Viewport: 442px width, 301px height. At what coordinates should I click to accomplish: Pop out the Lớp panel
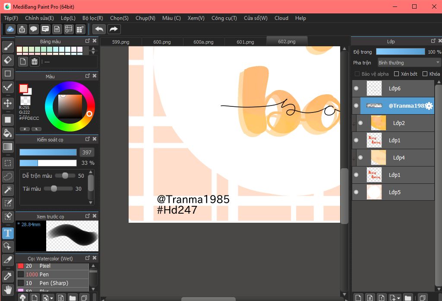(x=433, y=41)
